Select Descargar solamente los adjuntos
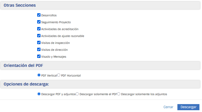202x112 pixels. click(119, 94)
